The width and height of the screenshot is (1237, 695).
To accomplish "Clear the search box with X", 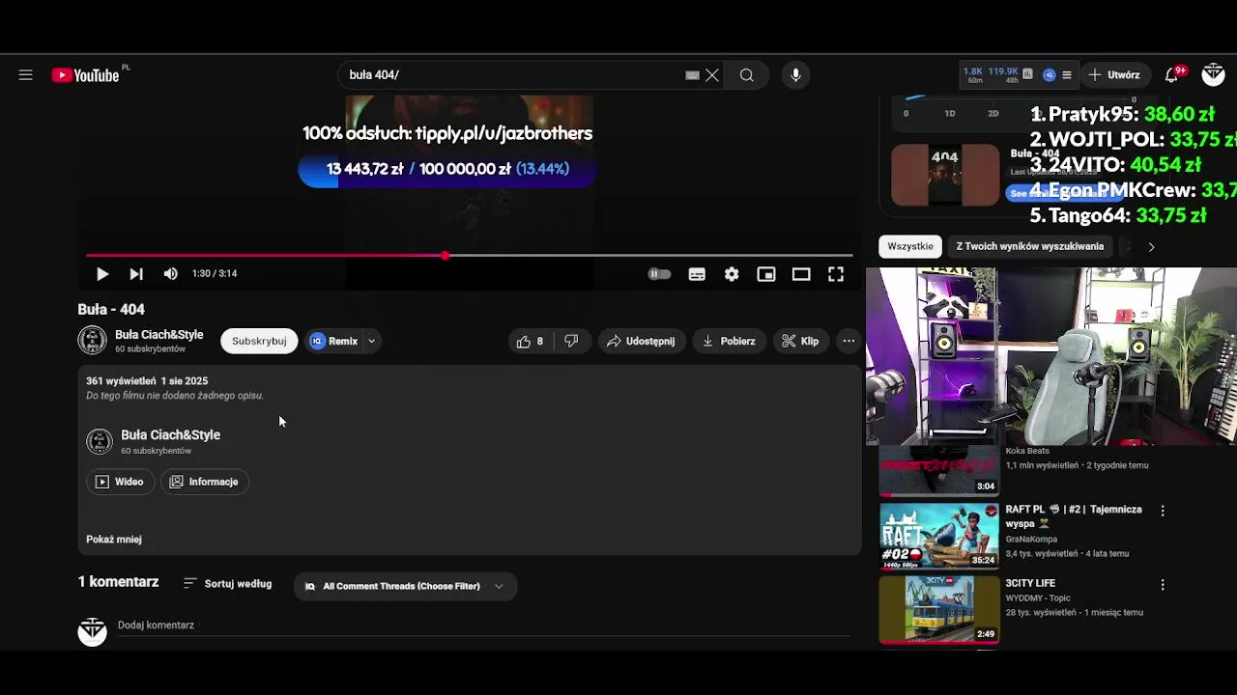I will pos(712,75).
